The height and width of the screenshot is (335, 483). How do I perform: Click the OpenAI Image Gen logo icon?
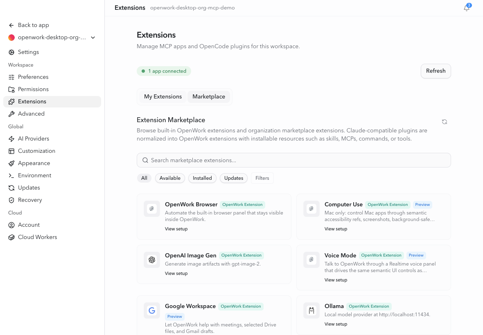(x=151, y=260)
